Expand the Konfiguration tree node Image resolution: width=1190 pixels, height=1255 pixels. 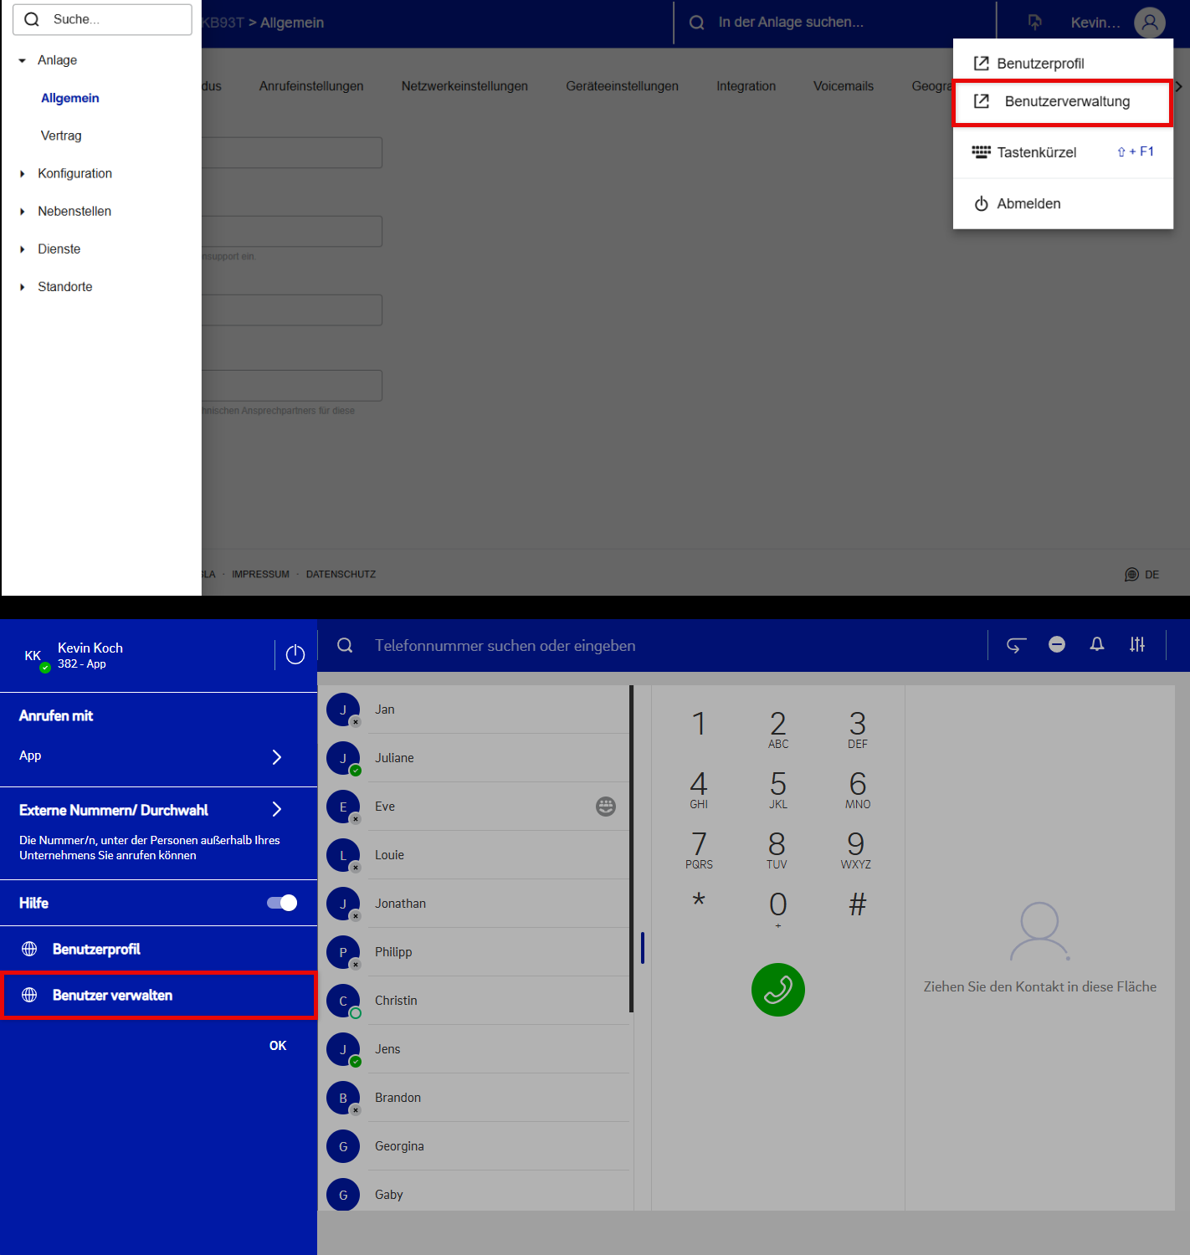click(x=23, y=174)
